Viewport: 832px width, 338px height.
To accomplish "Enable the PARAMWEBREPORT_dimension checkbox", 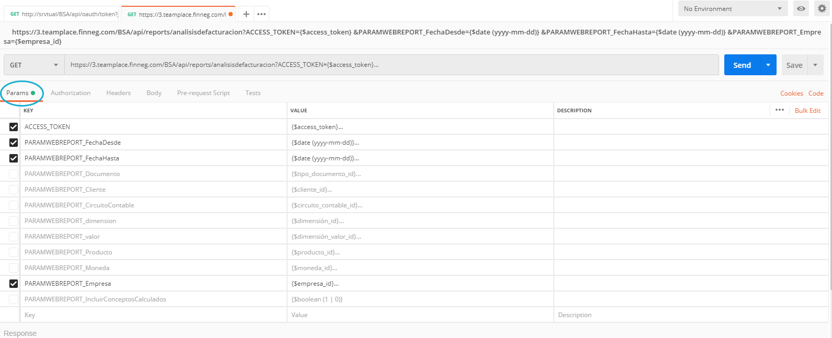I will click(14, 221).
